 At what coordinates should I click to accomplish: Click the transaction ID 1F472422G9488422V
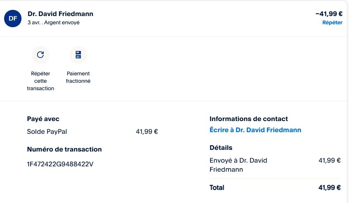[60, 164]
